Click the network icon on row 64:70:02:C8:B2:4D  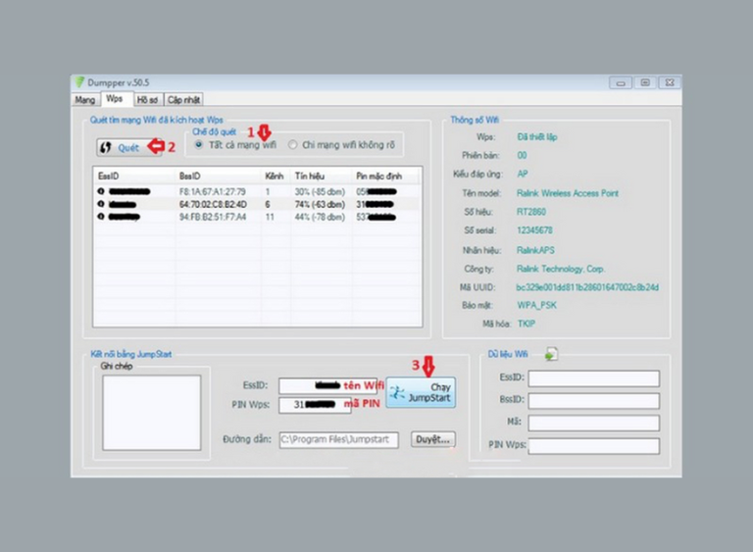coord(101,204)
